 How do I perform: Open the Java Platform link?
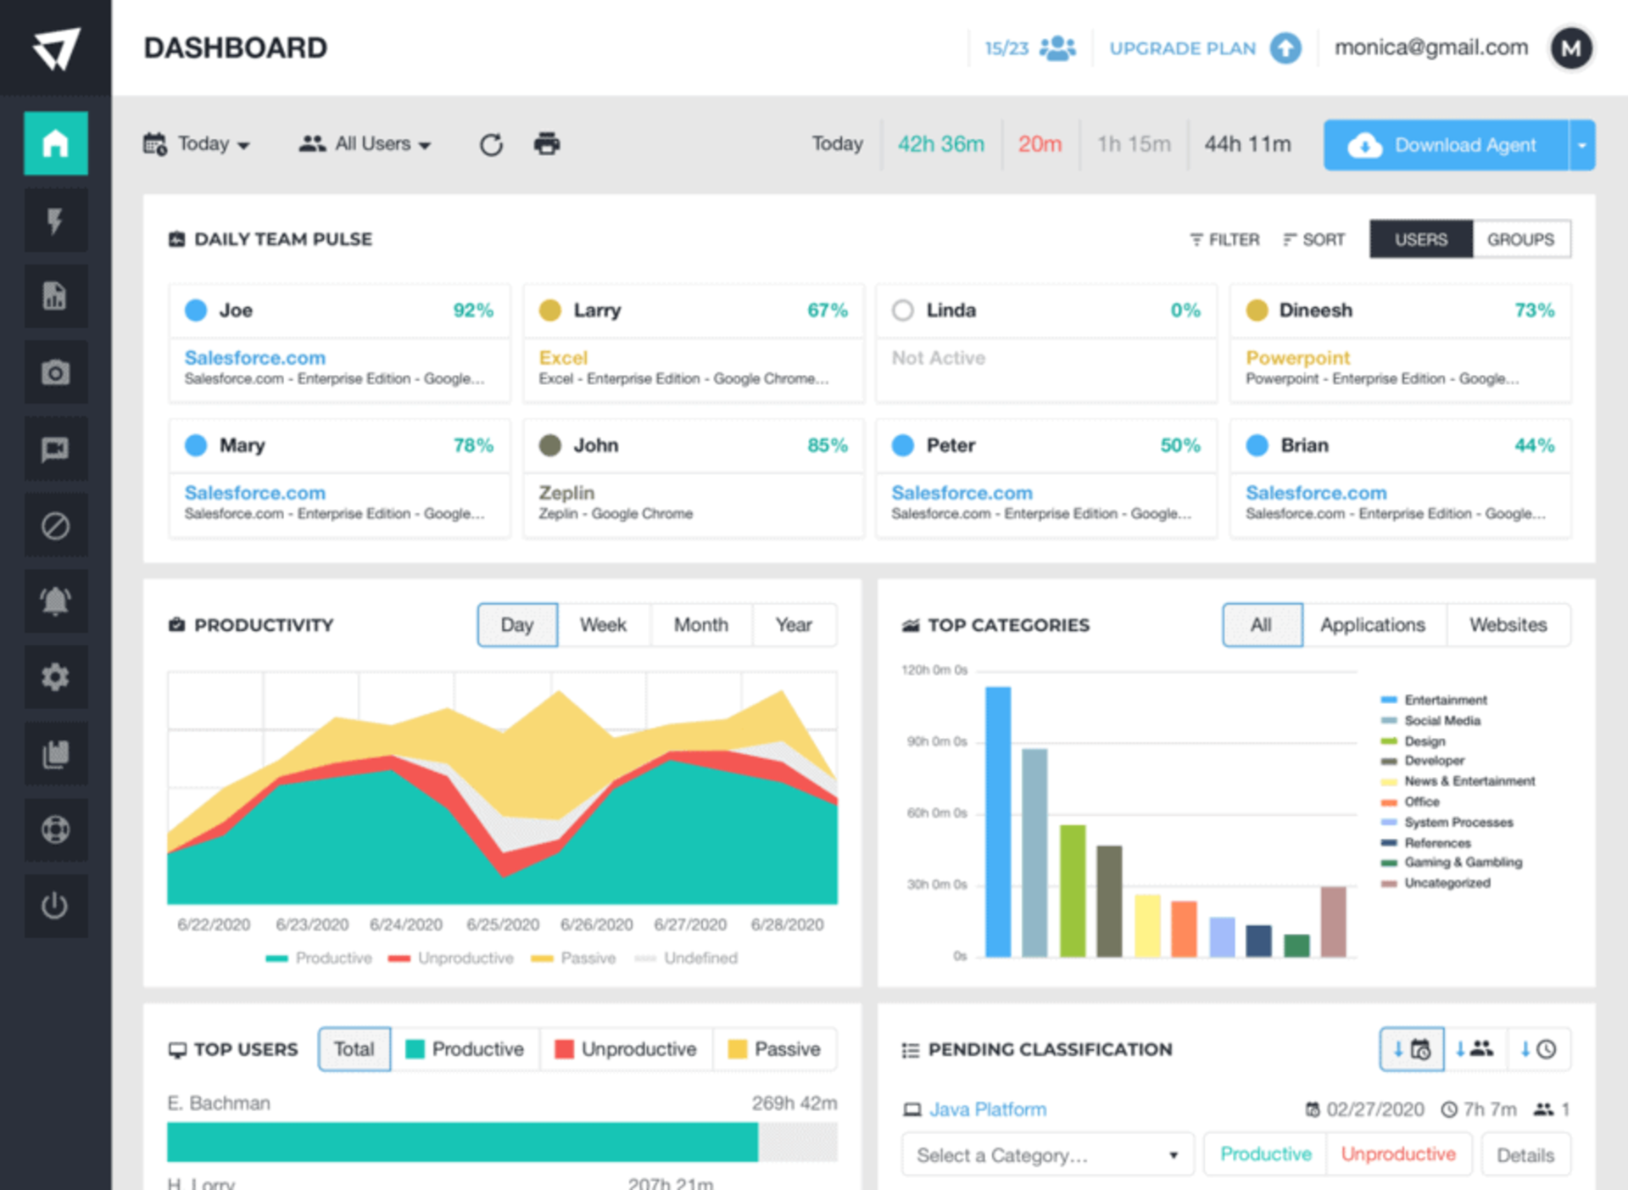(988, 1109)
